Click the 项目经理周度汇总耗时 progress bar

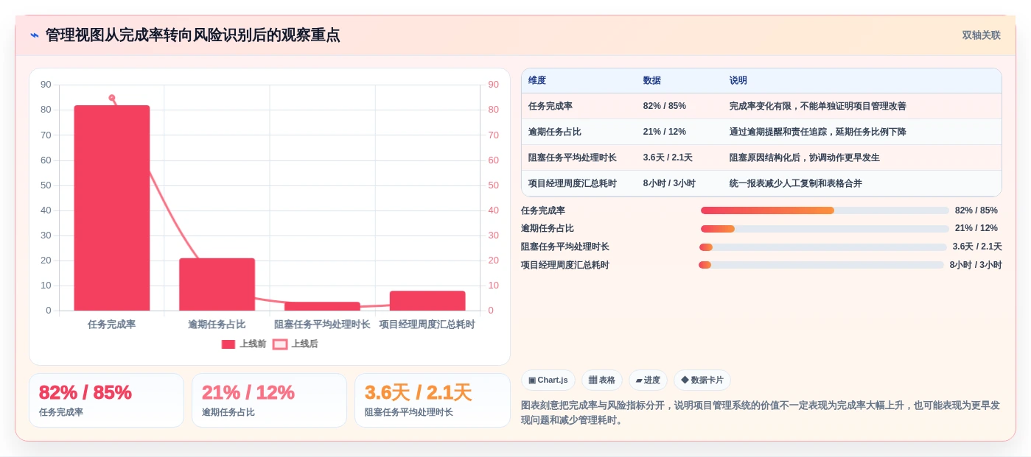pyautogui.click(x=821, y=265)
